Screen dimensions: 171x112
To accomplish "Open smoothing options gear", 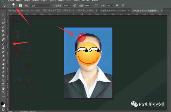I will pos(117,5).
